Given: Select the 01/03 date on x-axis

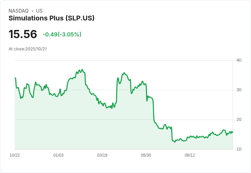Looking at the screenshot, I should click(x=58, y=155).
